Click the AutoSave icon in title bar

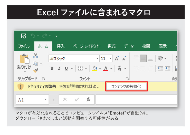tap(24, 36)
